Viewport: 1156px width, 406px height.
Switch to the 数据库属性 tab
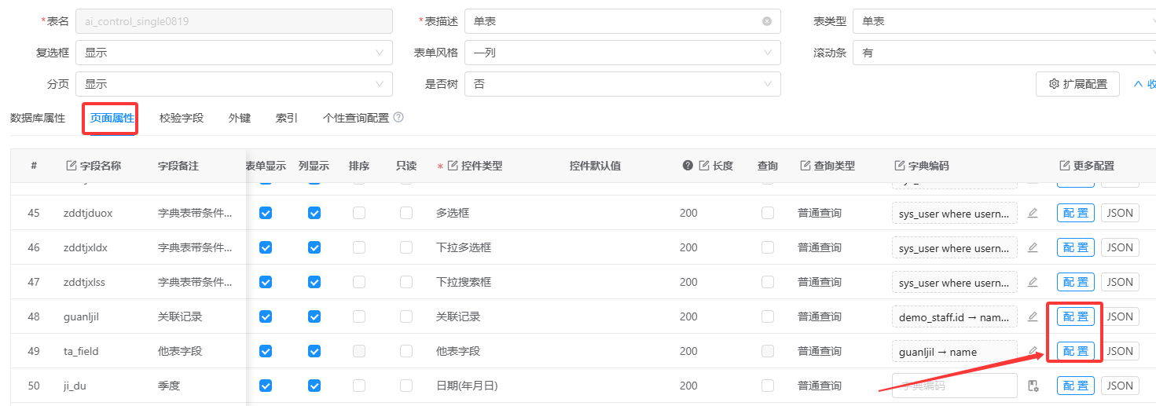click(x=38, y=118)
